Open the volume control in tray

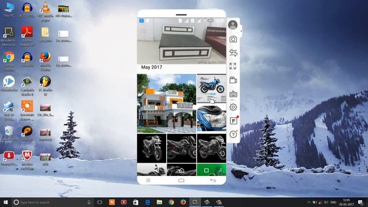(326, 202)
